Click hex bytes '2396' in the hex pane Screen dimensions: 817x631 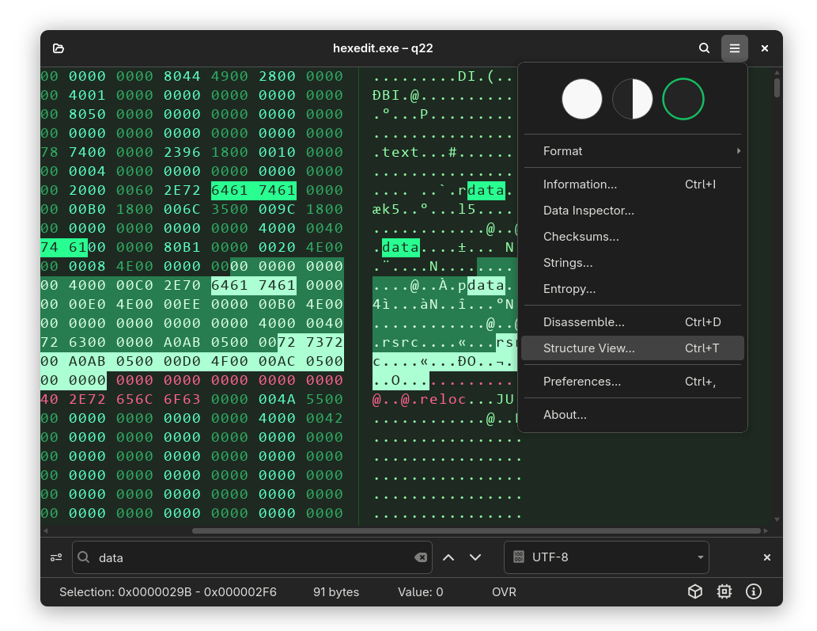182,152
